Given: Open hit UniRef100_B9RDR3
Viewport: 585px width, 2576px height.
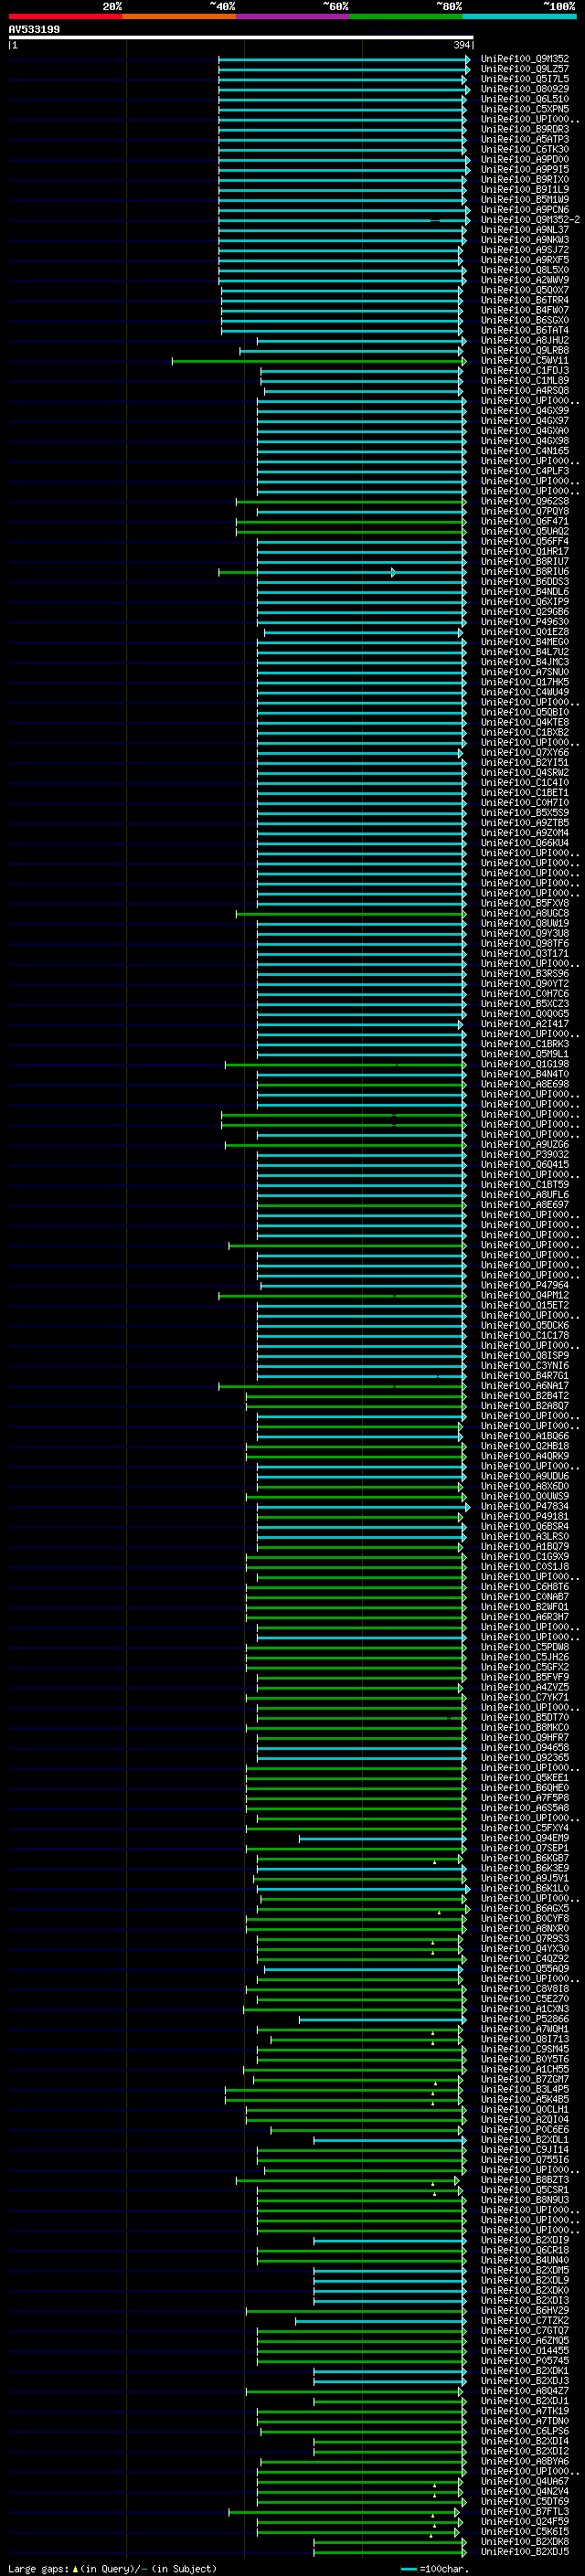Looking at the screenshot, I should coord(525,129).
